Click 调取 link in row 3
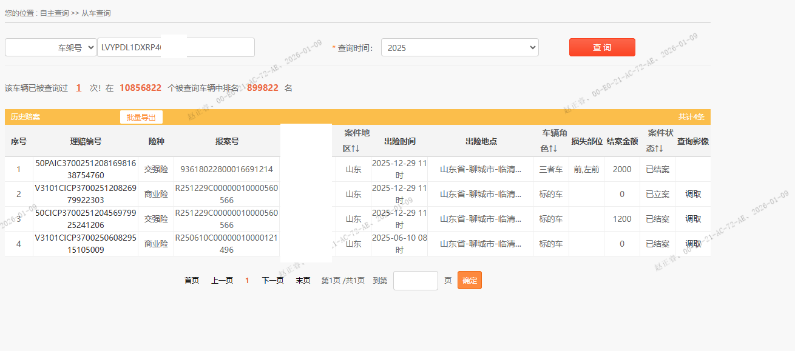 (693, 219)
